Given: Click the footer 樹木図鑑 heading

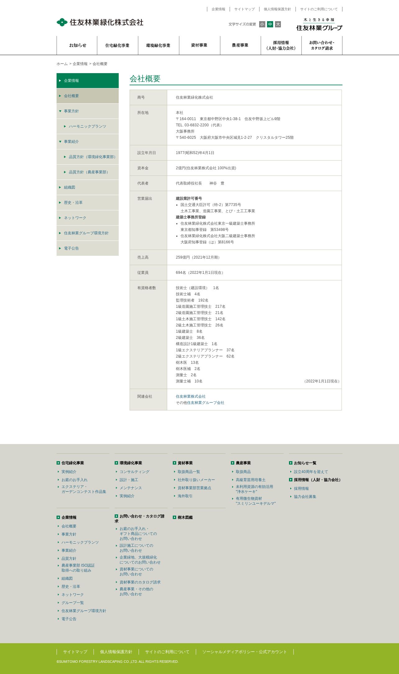Looking at the screenshot, I should point(185,517).
